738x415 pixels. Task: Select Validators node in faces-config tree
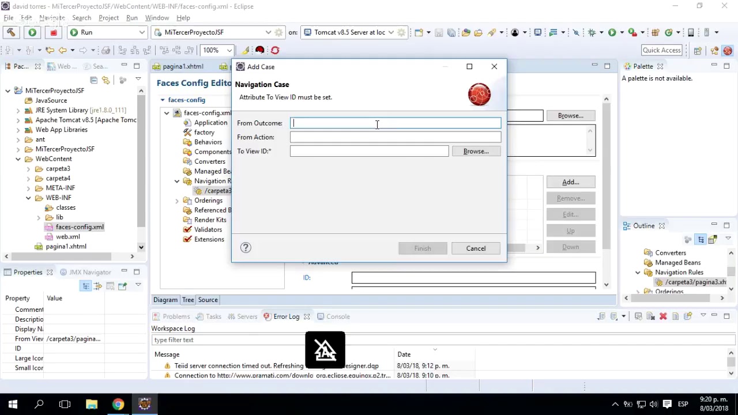[x=208, y=229]
